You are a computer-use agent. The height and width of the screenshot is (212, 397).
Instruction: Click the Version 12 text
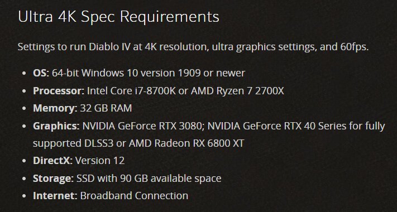pyautogui.click(x=100, y=161)
